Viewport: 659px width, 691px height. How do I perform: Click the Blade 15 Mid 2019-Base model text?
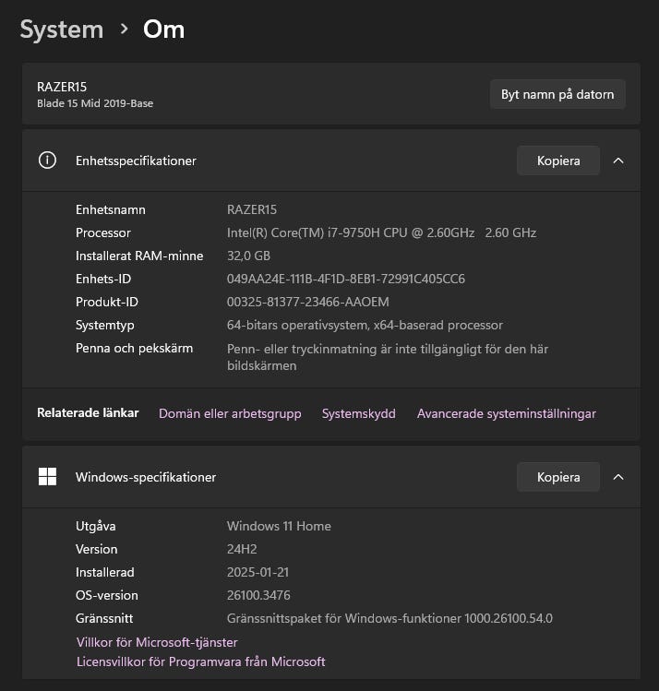[x=95, y=103]
